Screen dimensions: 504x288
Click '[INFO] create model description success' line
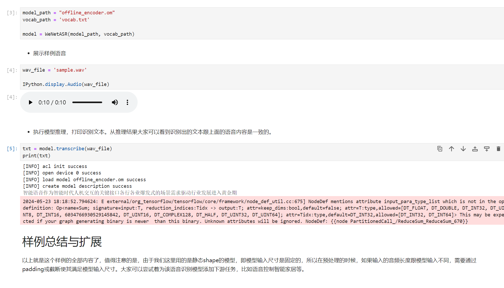point(77,186)
